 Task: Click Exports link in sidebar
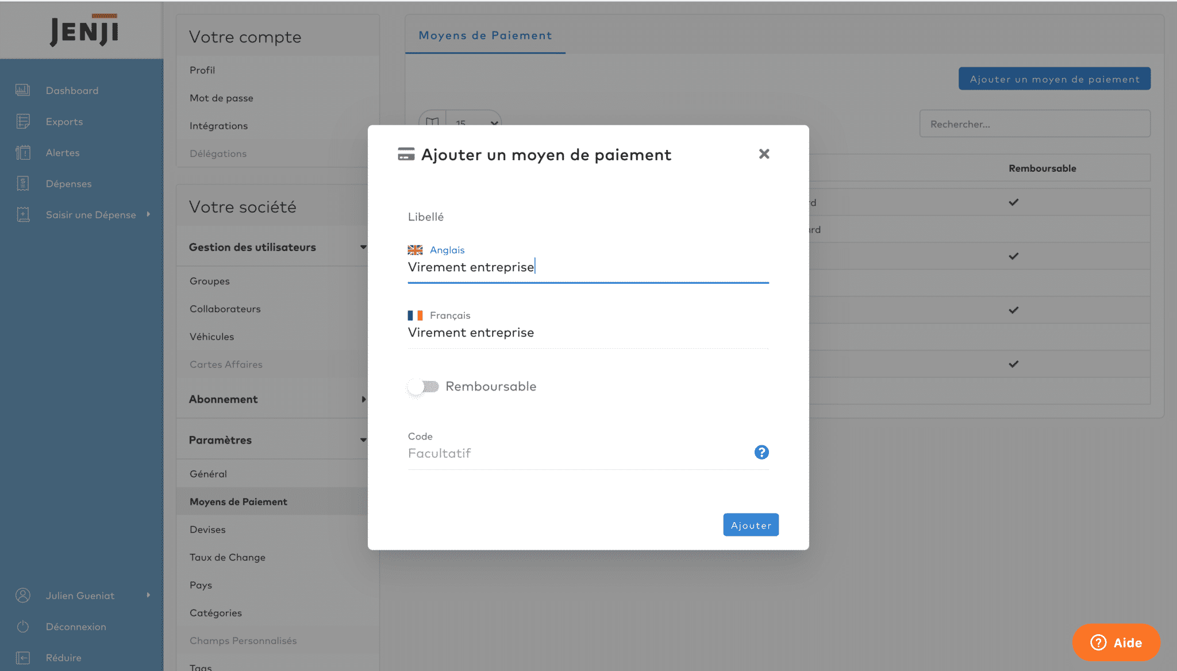tap(64, 121)
